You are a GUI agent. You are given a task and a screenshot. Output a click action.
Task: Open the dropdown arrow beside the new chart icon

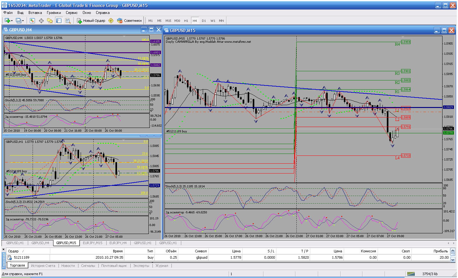coord(12,21)
